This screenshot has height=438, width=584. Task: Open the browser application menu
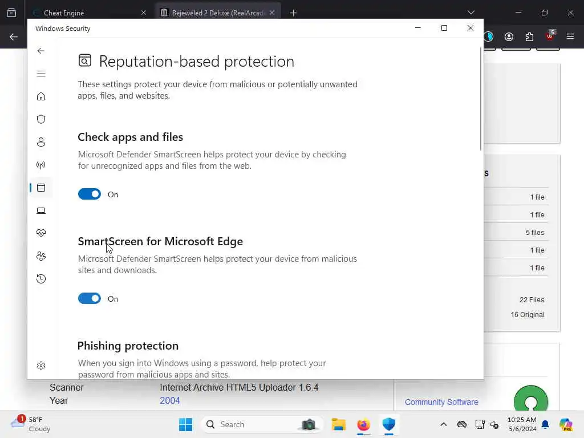point(570,36)
